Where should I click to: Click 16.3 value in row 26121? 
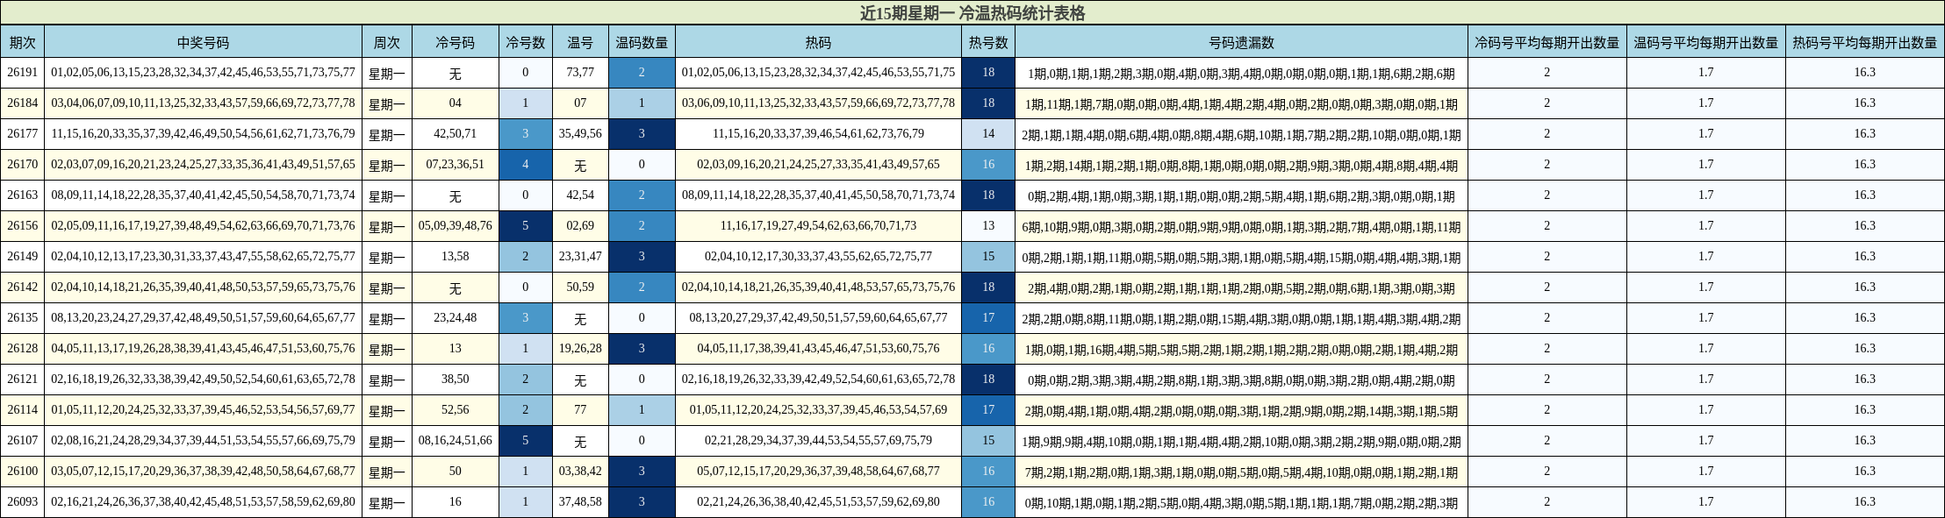click(1864, 380)
